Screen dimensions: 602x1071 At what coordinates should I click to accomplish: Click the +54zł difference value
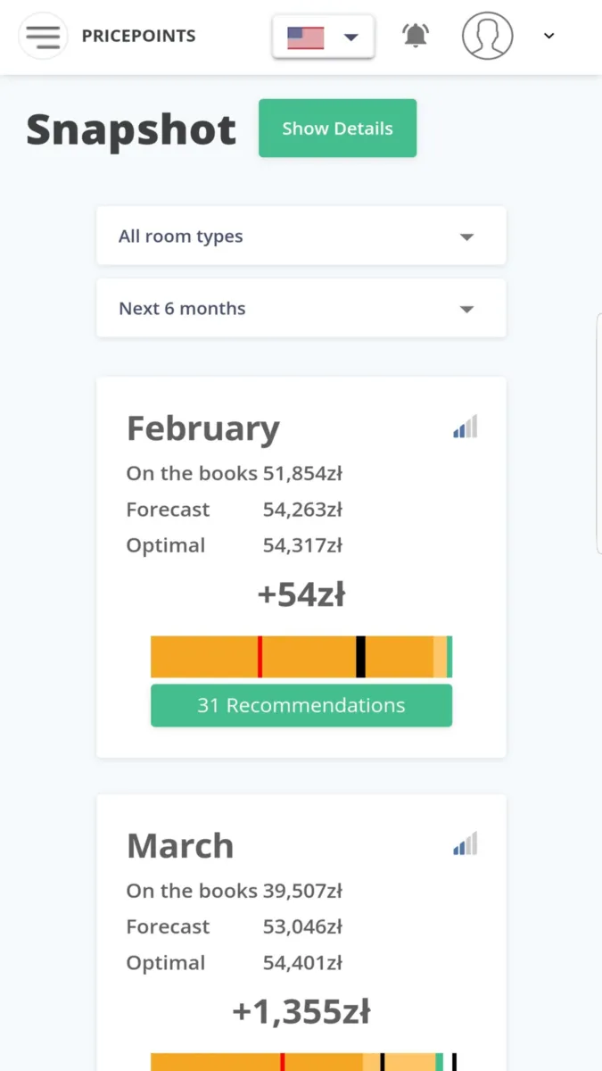coord(301,594)
